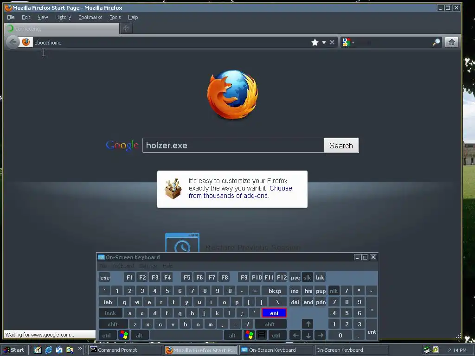Click the numpad ent key
Viewport: 475px width, 356px height.
click(372, 330)
